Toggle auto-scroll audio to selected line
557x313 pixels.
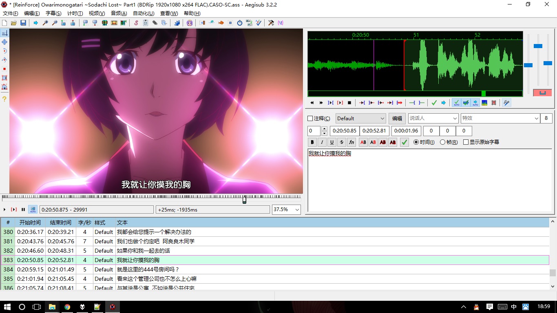(475, 103)
